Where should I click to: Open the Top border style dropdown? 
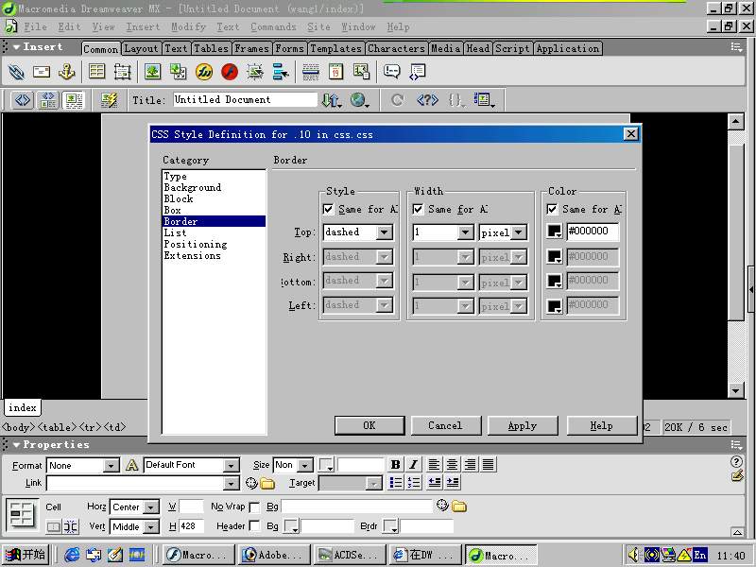384,232
